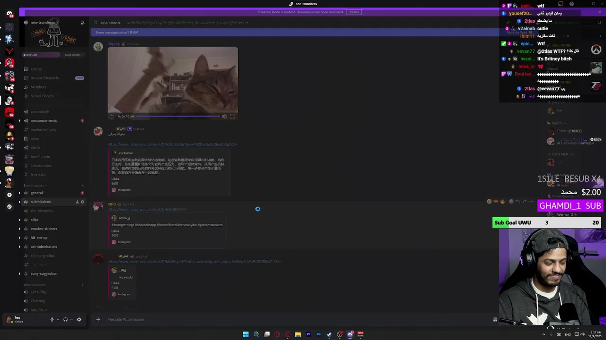Open Dead by Daylight server icon

click(x=9, y=147)
